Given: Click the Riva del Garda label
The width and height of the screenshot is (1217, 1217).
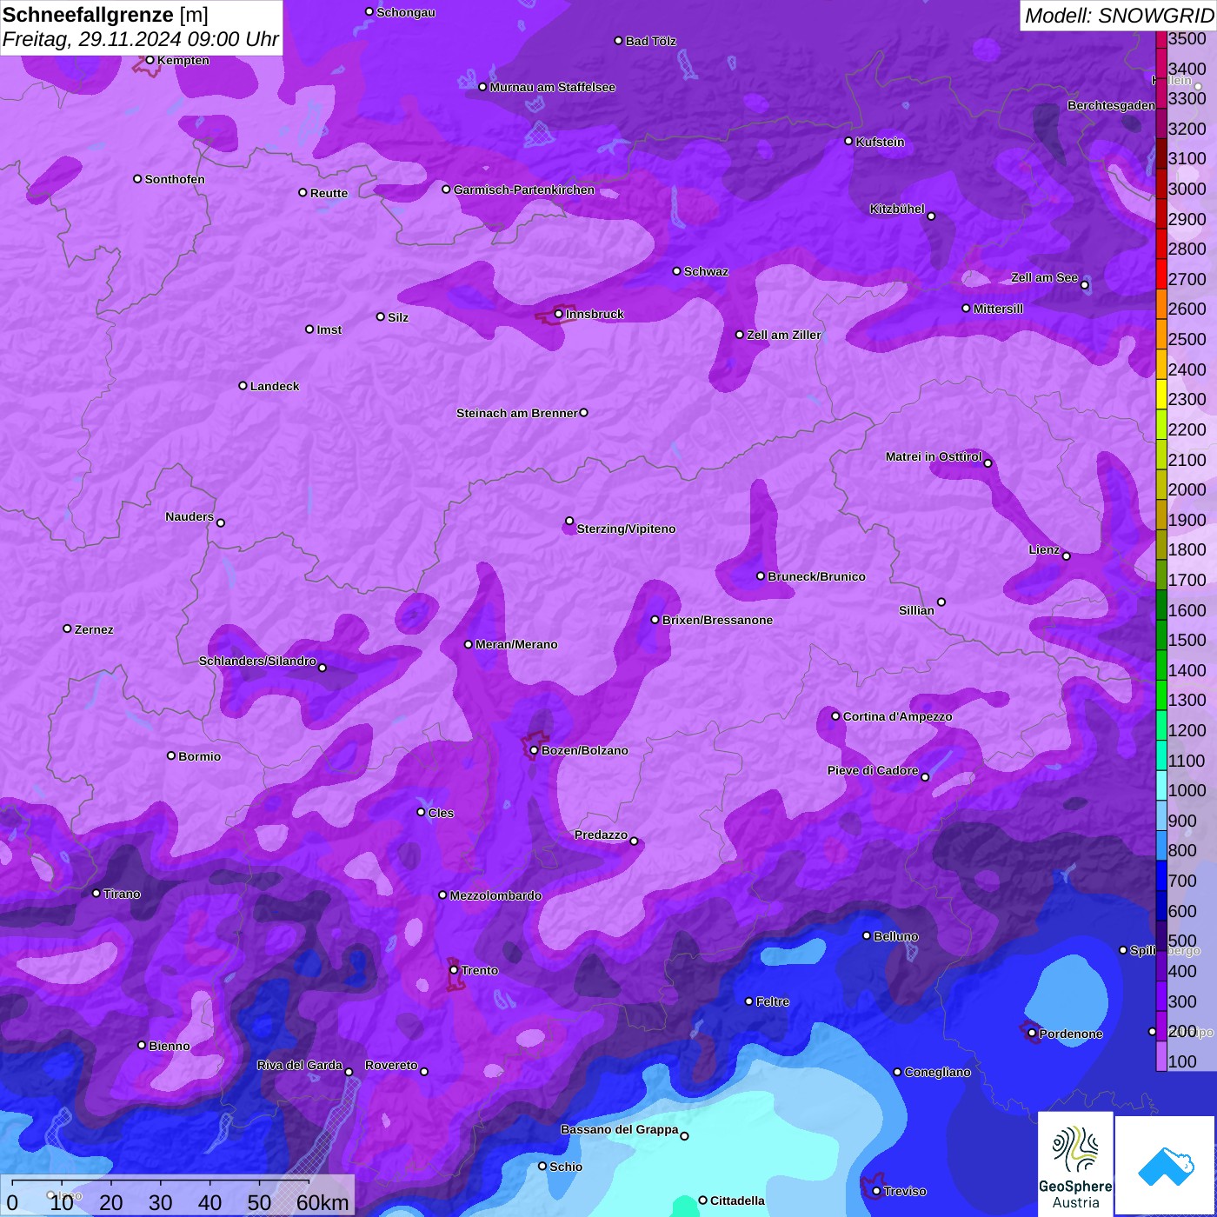Looking at the screenshot, I should (300, 1065).
